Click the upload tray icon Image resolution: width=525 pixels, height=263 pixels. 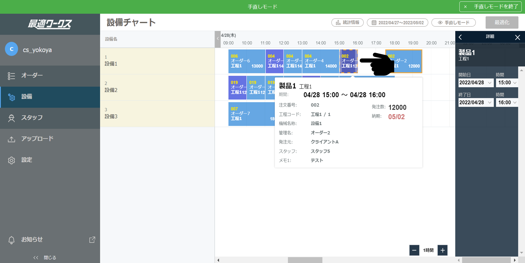pos(11,139)
